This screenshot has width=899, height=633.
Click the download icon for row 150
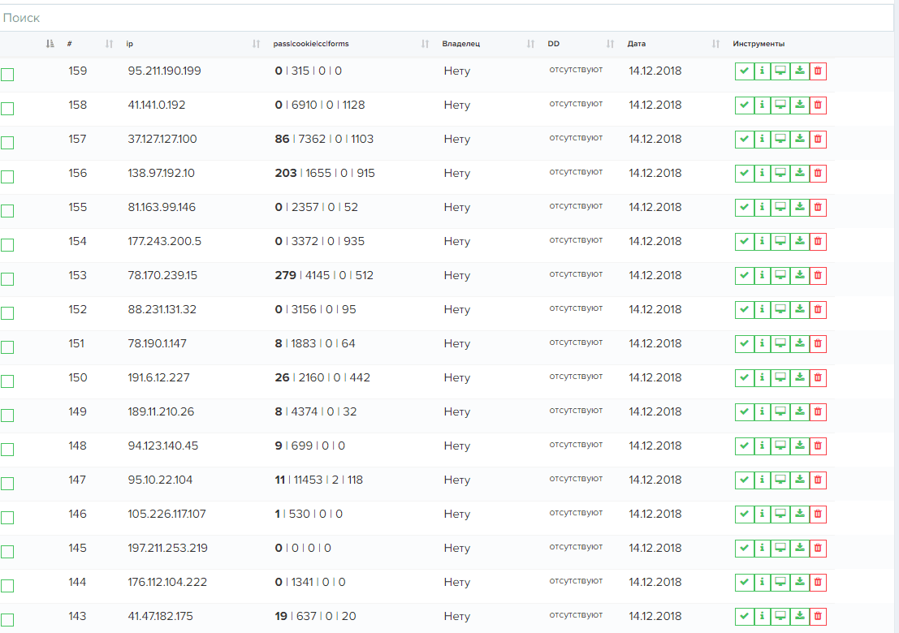click(x=799, y=378)
